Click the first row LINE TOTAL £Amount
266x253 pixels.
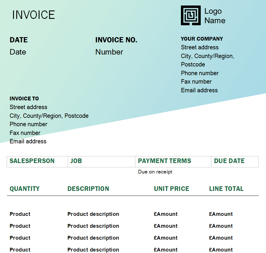(221, 214)
